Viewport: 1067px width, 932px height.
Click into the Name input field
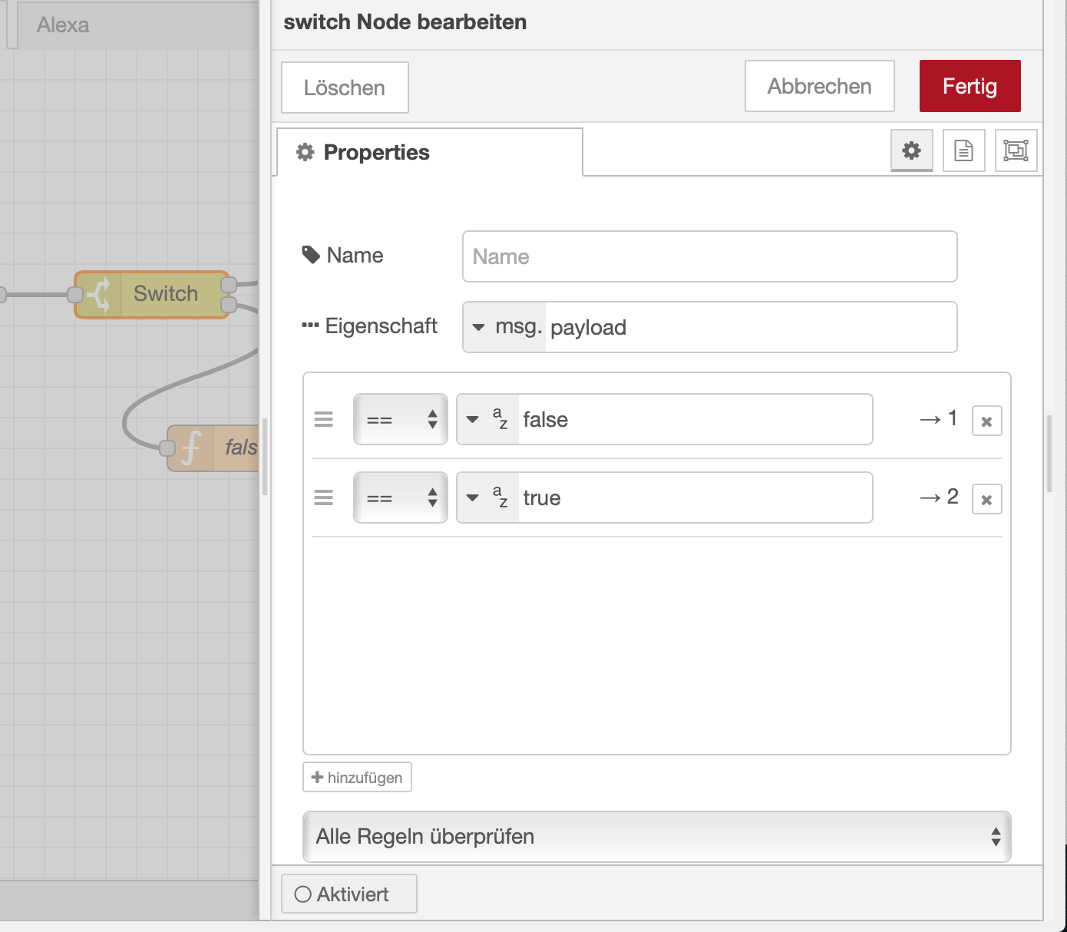709,256
